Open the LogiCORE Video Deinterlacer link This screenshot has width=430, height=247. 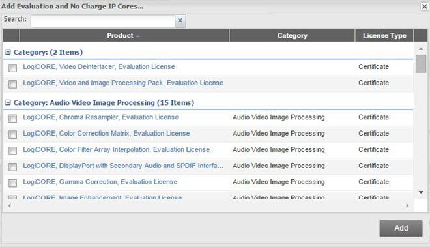tap(99, 66)
